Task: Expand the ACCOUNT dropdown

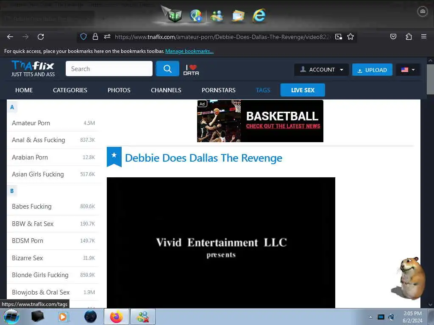Action: point(321,70)
